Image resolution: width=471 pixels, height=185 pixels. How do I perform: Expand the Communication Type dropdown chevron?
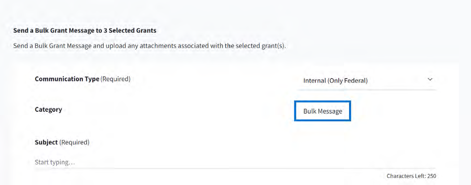point(430,79)
